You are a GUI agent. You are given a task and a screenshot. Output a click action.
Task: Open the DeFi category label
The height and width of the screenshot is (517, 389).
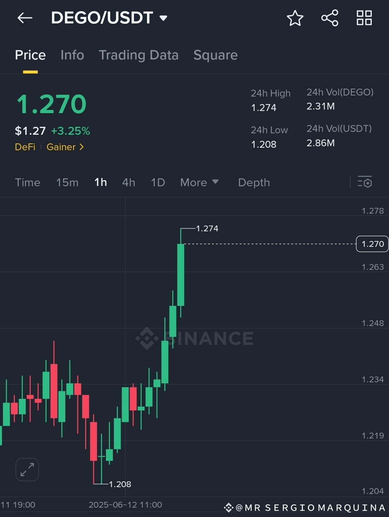[25, 147]
